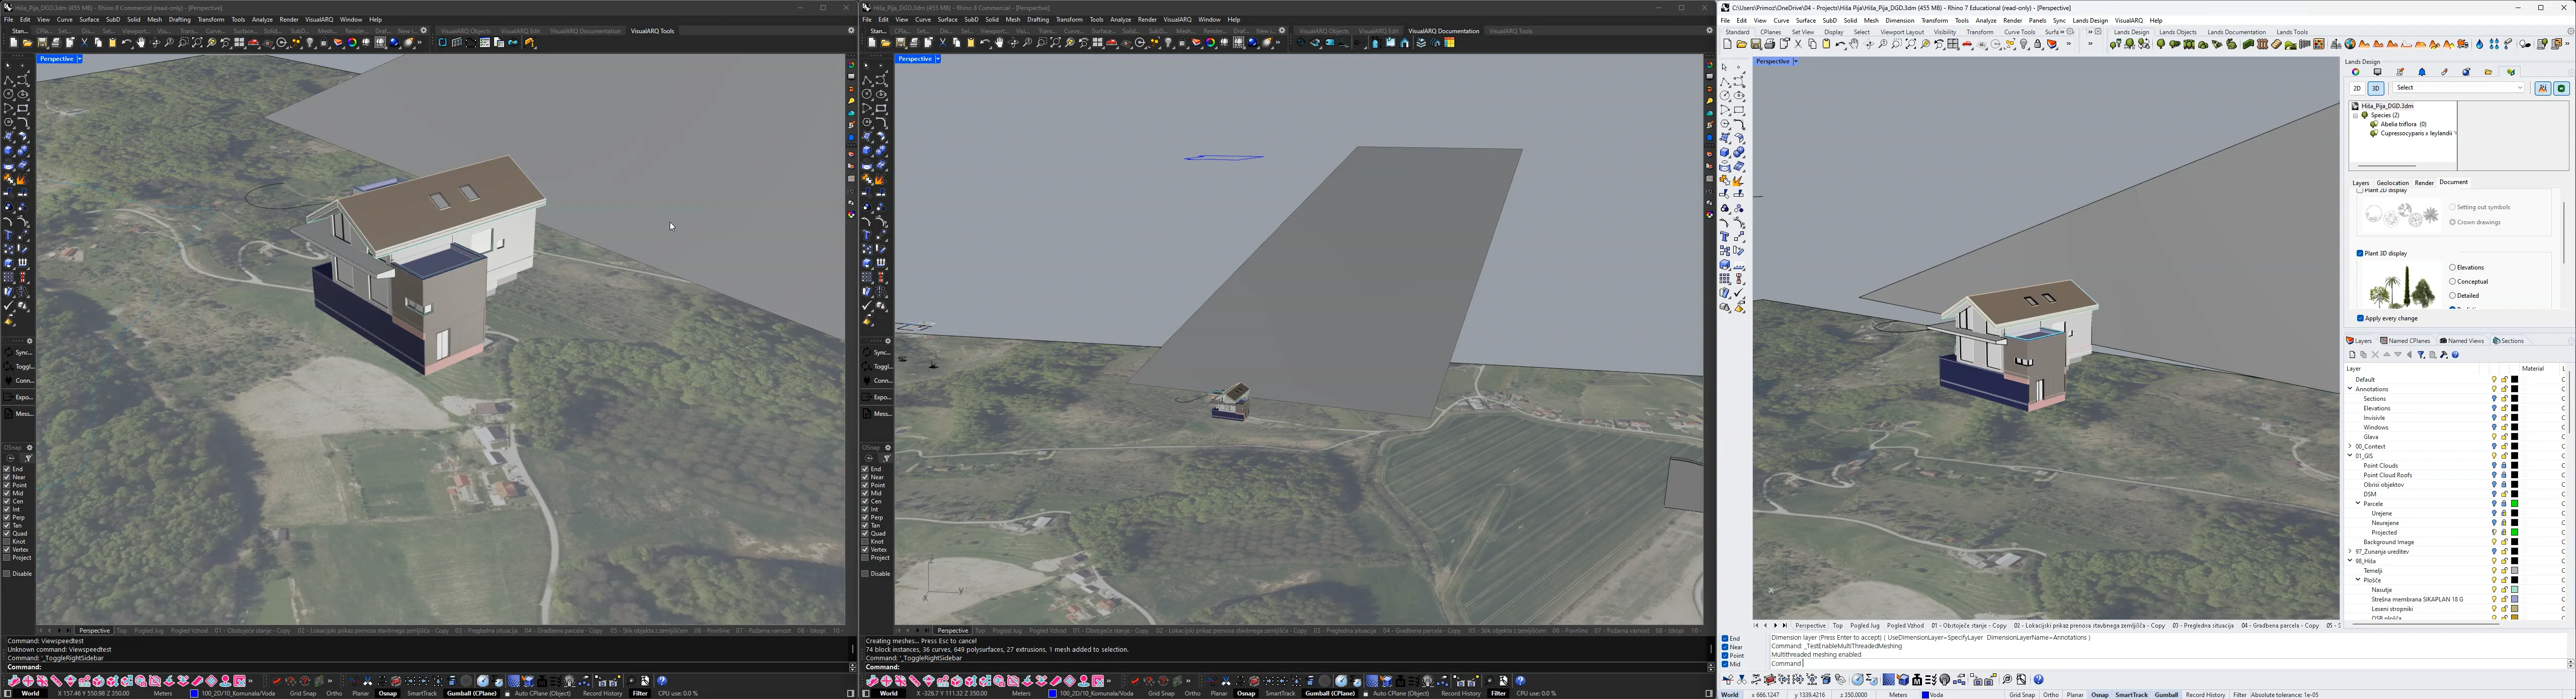Expand the 00_Context layer group

pos(2350,446)
